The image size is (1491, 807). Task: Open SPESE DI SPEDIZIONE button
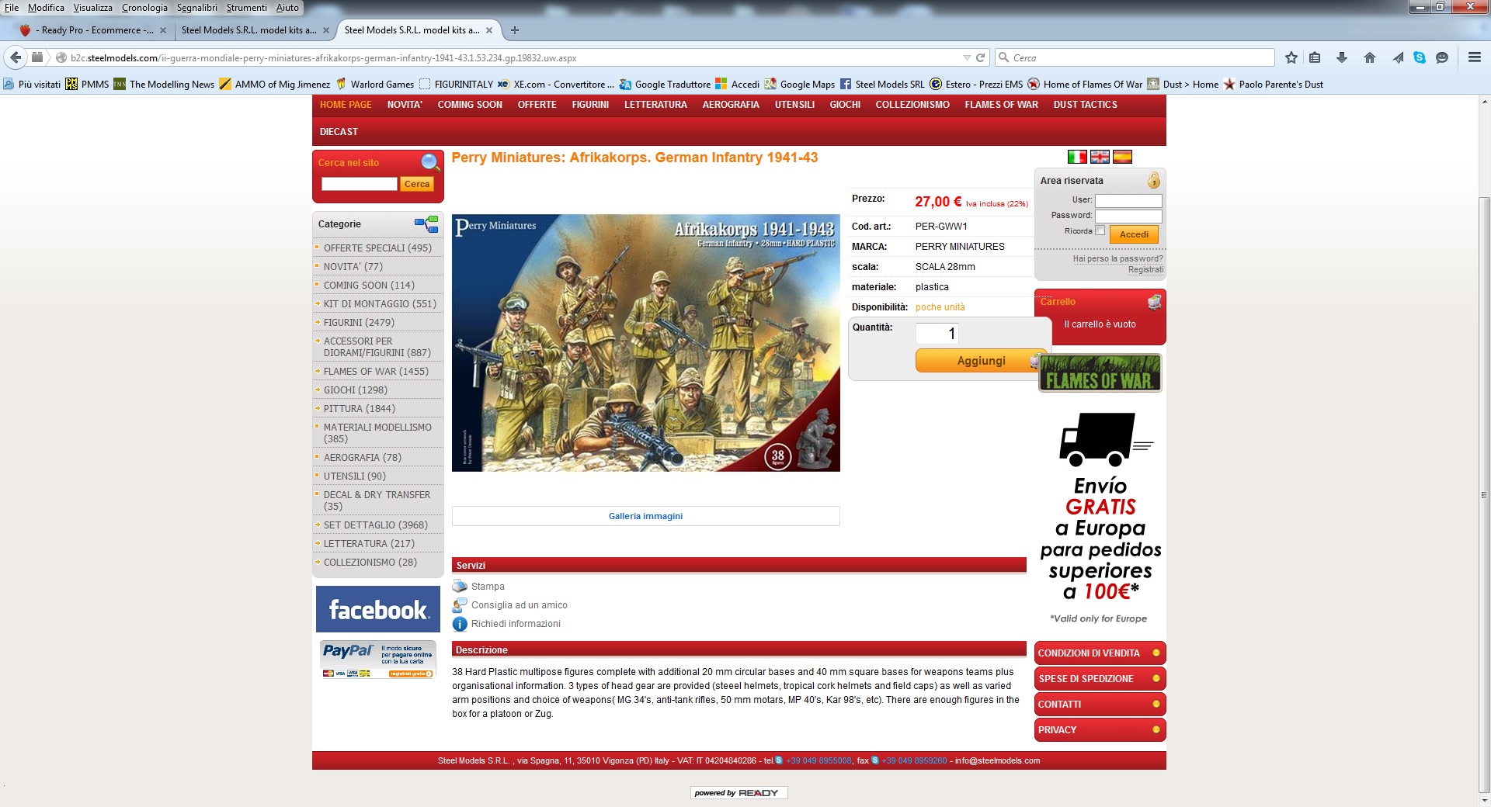coord(1100,679)
